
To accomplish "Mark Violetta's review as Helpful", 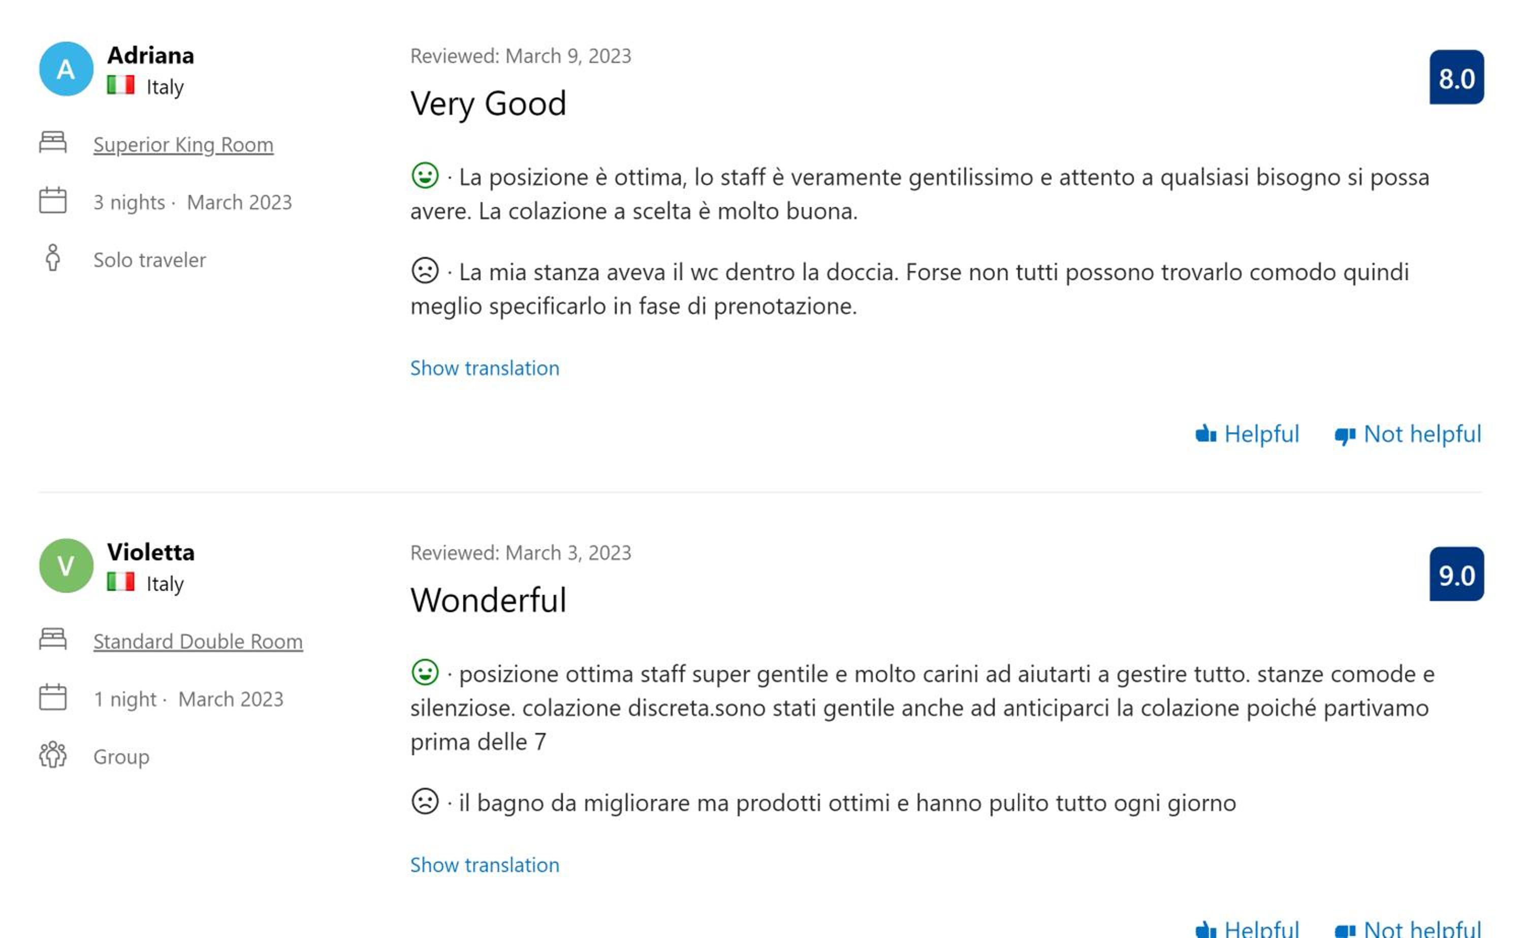I will tap(1247, 929).
